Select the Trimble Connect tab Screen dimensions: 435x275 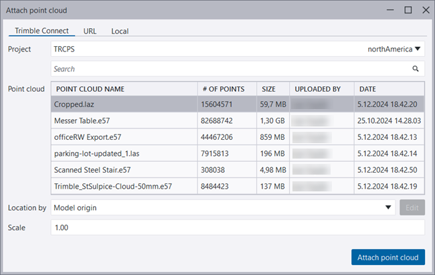41,31
